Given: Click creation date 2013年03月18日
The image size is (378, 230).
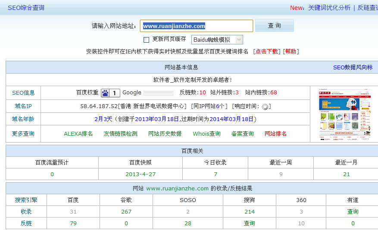Looking at the screenshot, I should tap(157, 119).
